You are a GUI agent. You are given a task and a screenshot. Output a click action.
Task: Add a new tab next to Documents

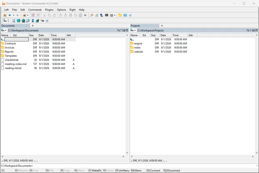point(32,26)
